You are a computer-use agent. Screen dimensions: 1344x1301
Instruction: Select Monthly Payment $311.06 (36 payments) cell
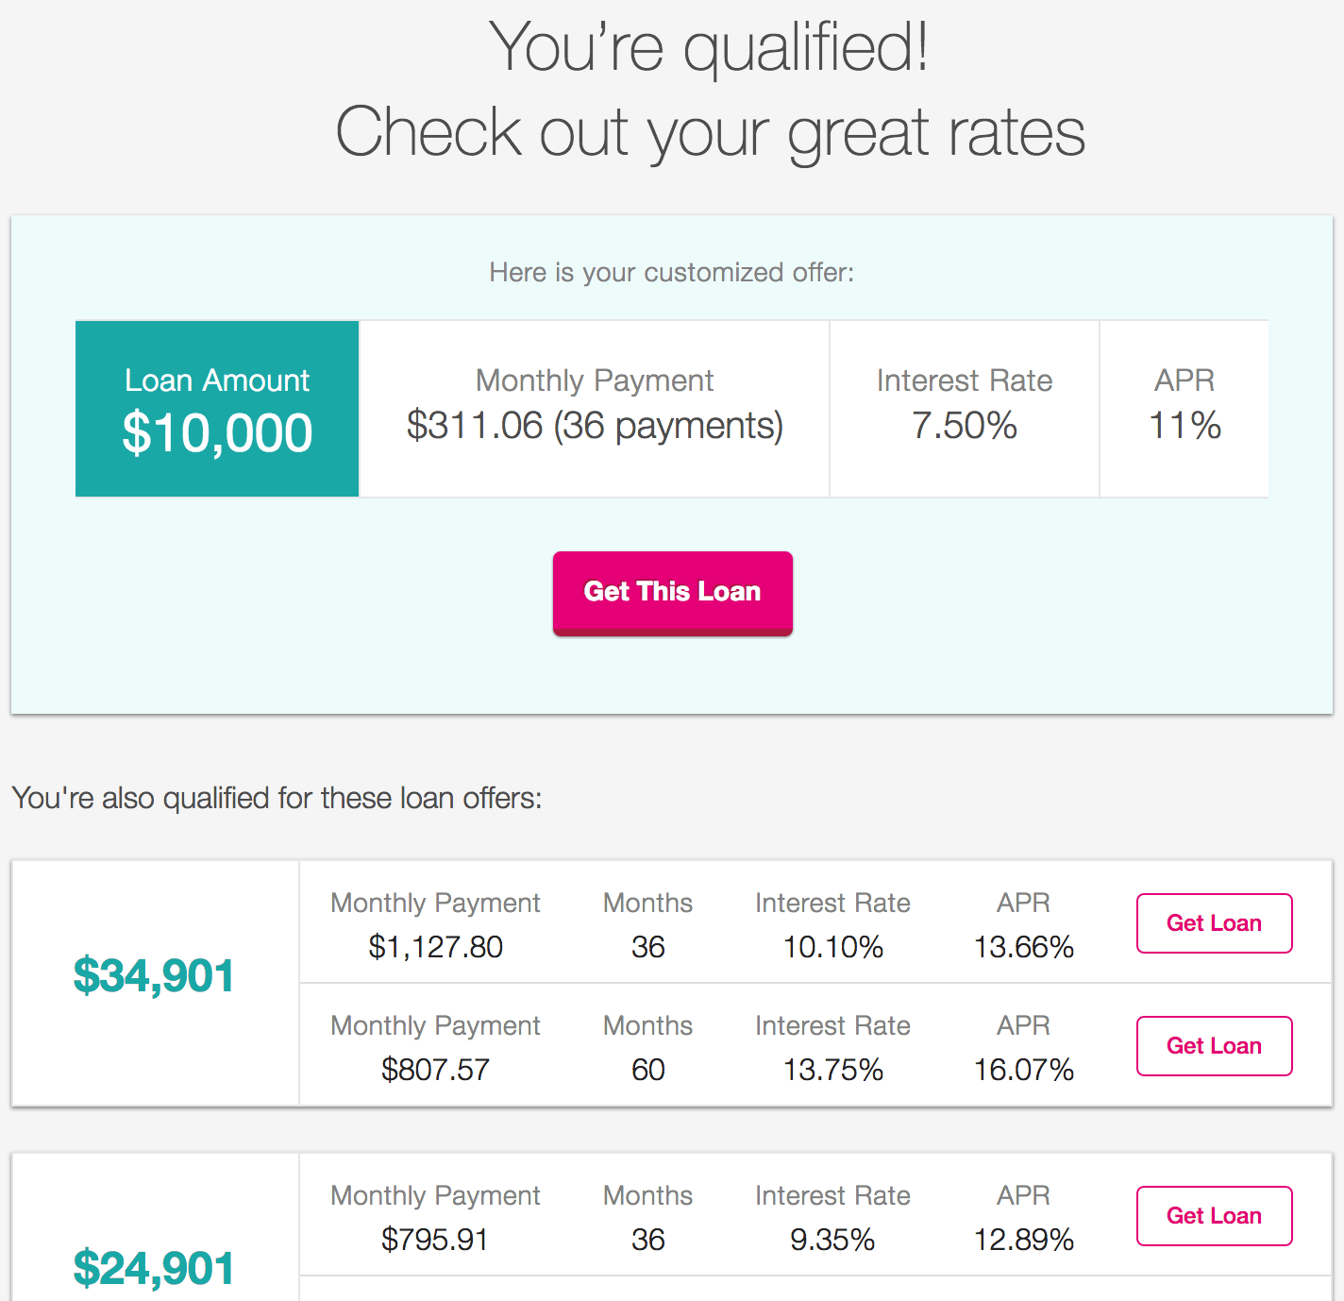click(595, 409)
